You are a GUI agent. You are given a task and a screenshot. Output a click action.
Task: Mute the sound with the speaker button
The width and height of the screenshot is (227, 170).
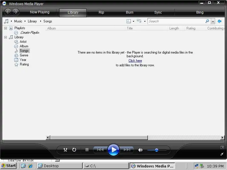pyautogui.click(x=140, y=150)
